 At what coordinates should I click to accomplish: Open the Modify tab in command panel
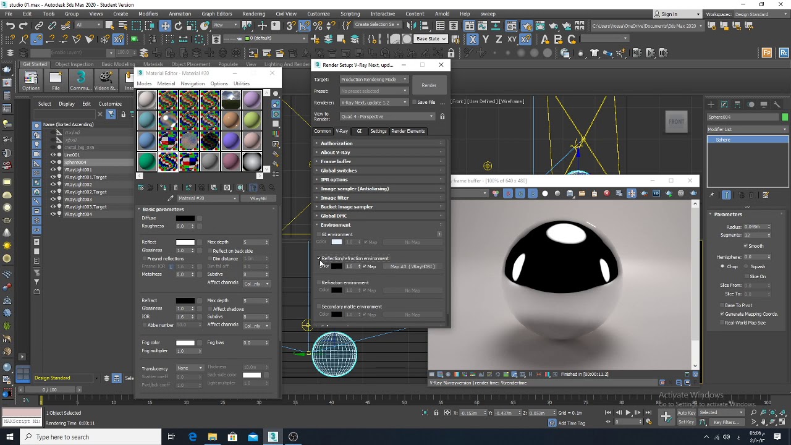click(x=724, y=104)
